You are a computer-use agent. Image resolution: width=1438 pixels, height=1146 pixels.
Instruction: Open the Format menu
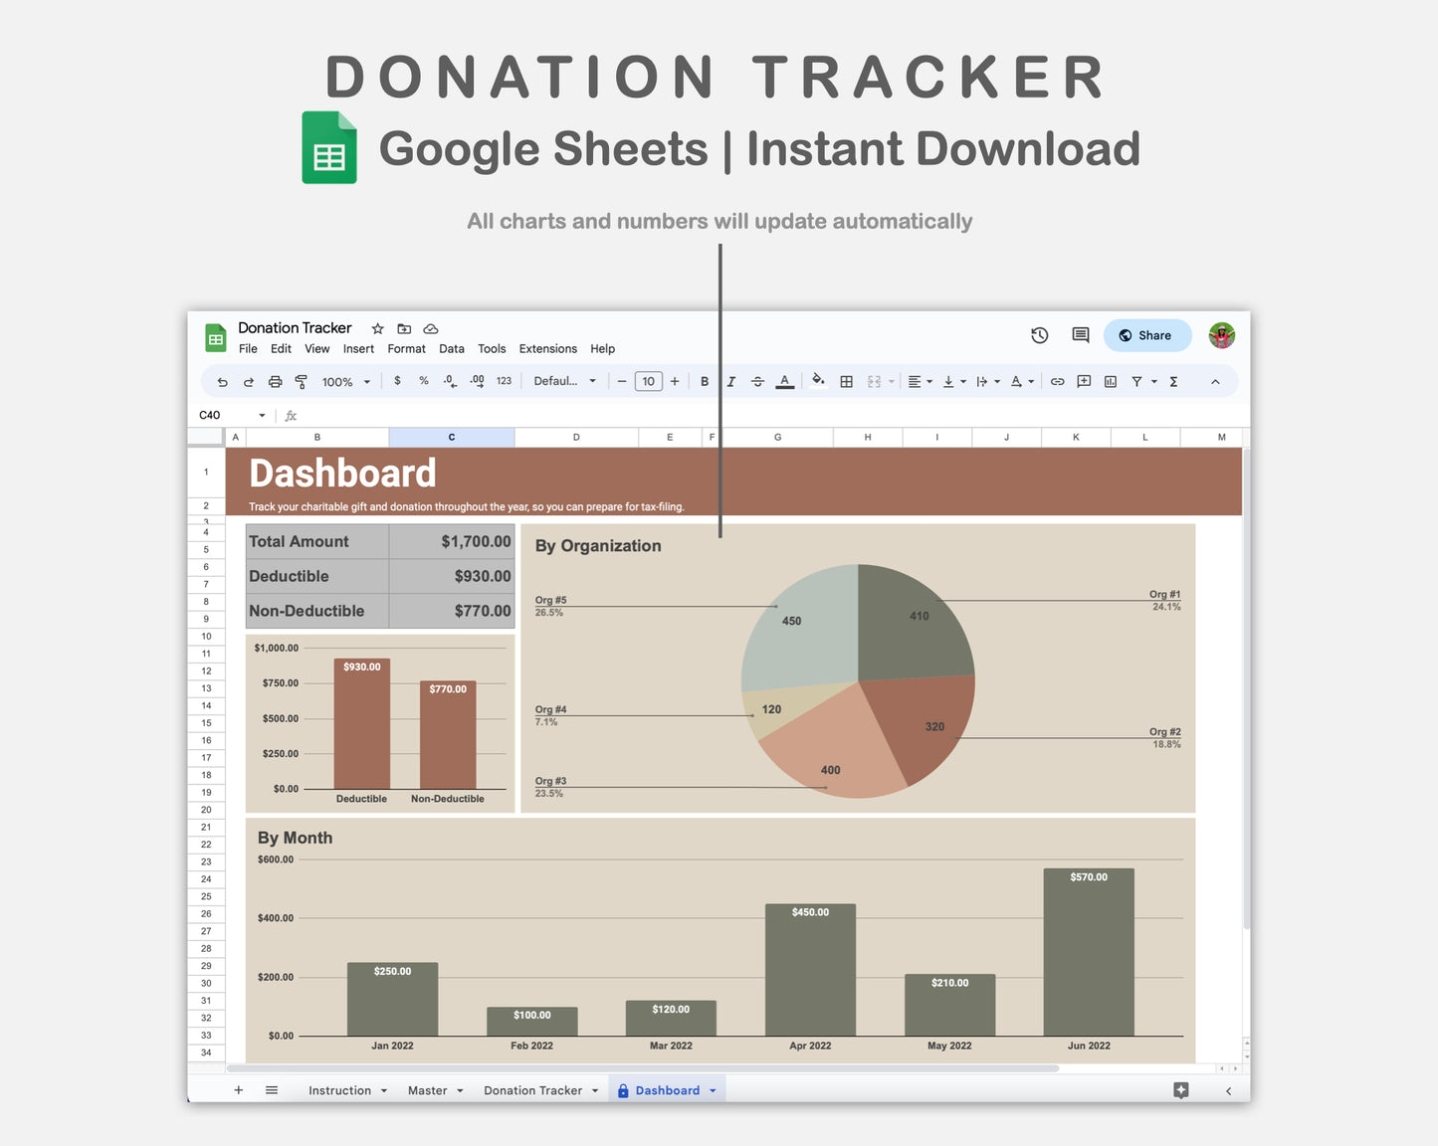coord(406,349)
